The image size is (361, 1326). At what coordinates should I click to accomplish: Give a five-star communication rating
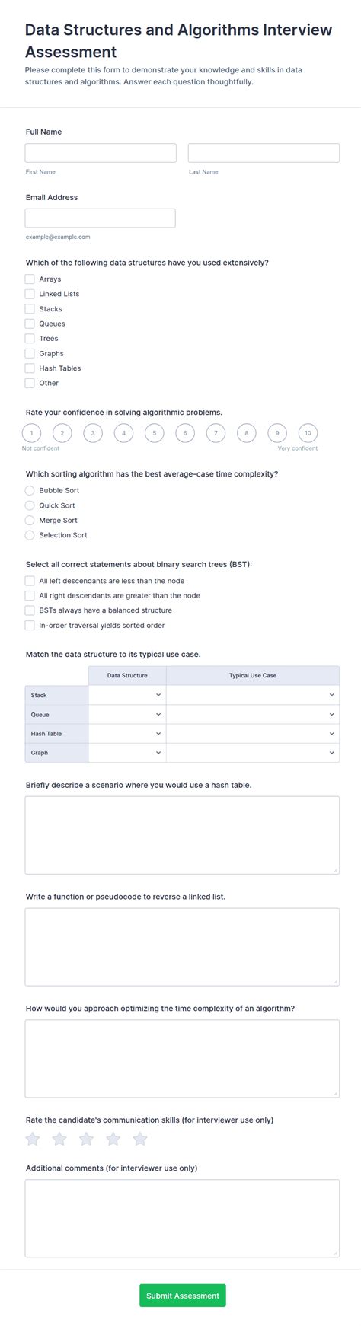140,1139
